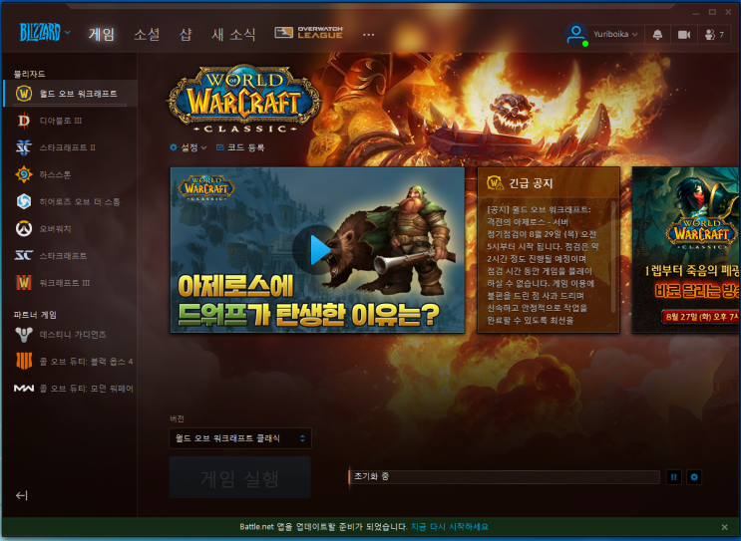Viewport: 741px width, 541px height.
Task: Click the video camera streaming icon
Action: (x=684, y=35)
